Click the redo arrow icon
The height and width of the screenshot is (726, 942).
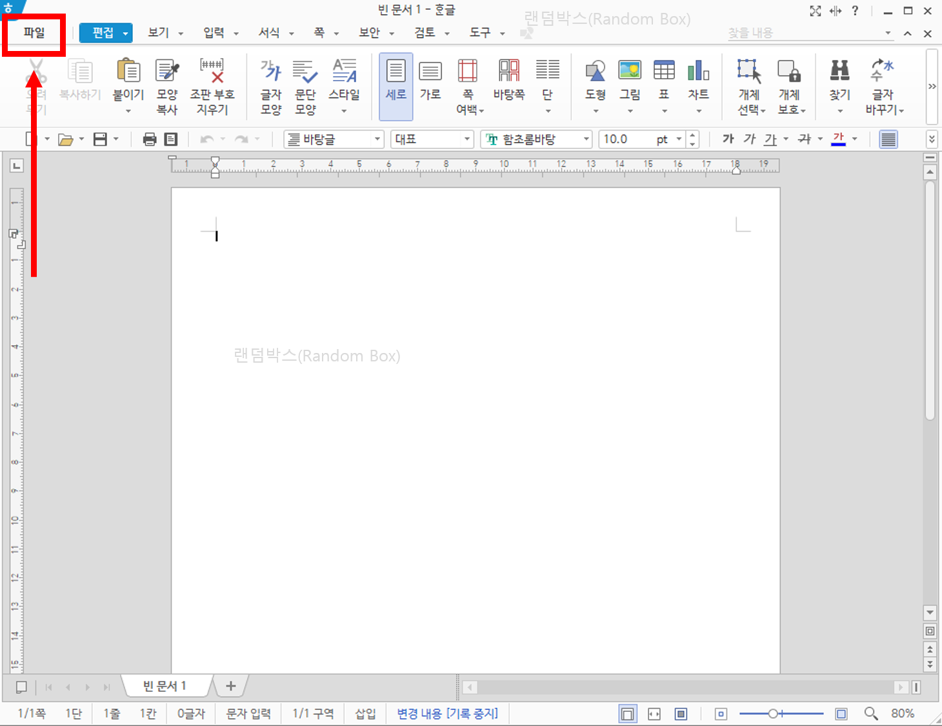tap(241, 139)
